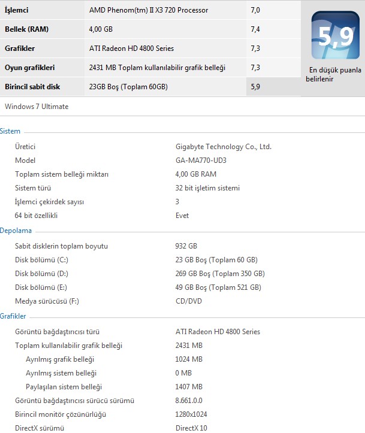Click the Üretici label
Image resolution: width=365 pixels, height=433 pixels.
click(25, 146)
